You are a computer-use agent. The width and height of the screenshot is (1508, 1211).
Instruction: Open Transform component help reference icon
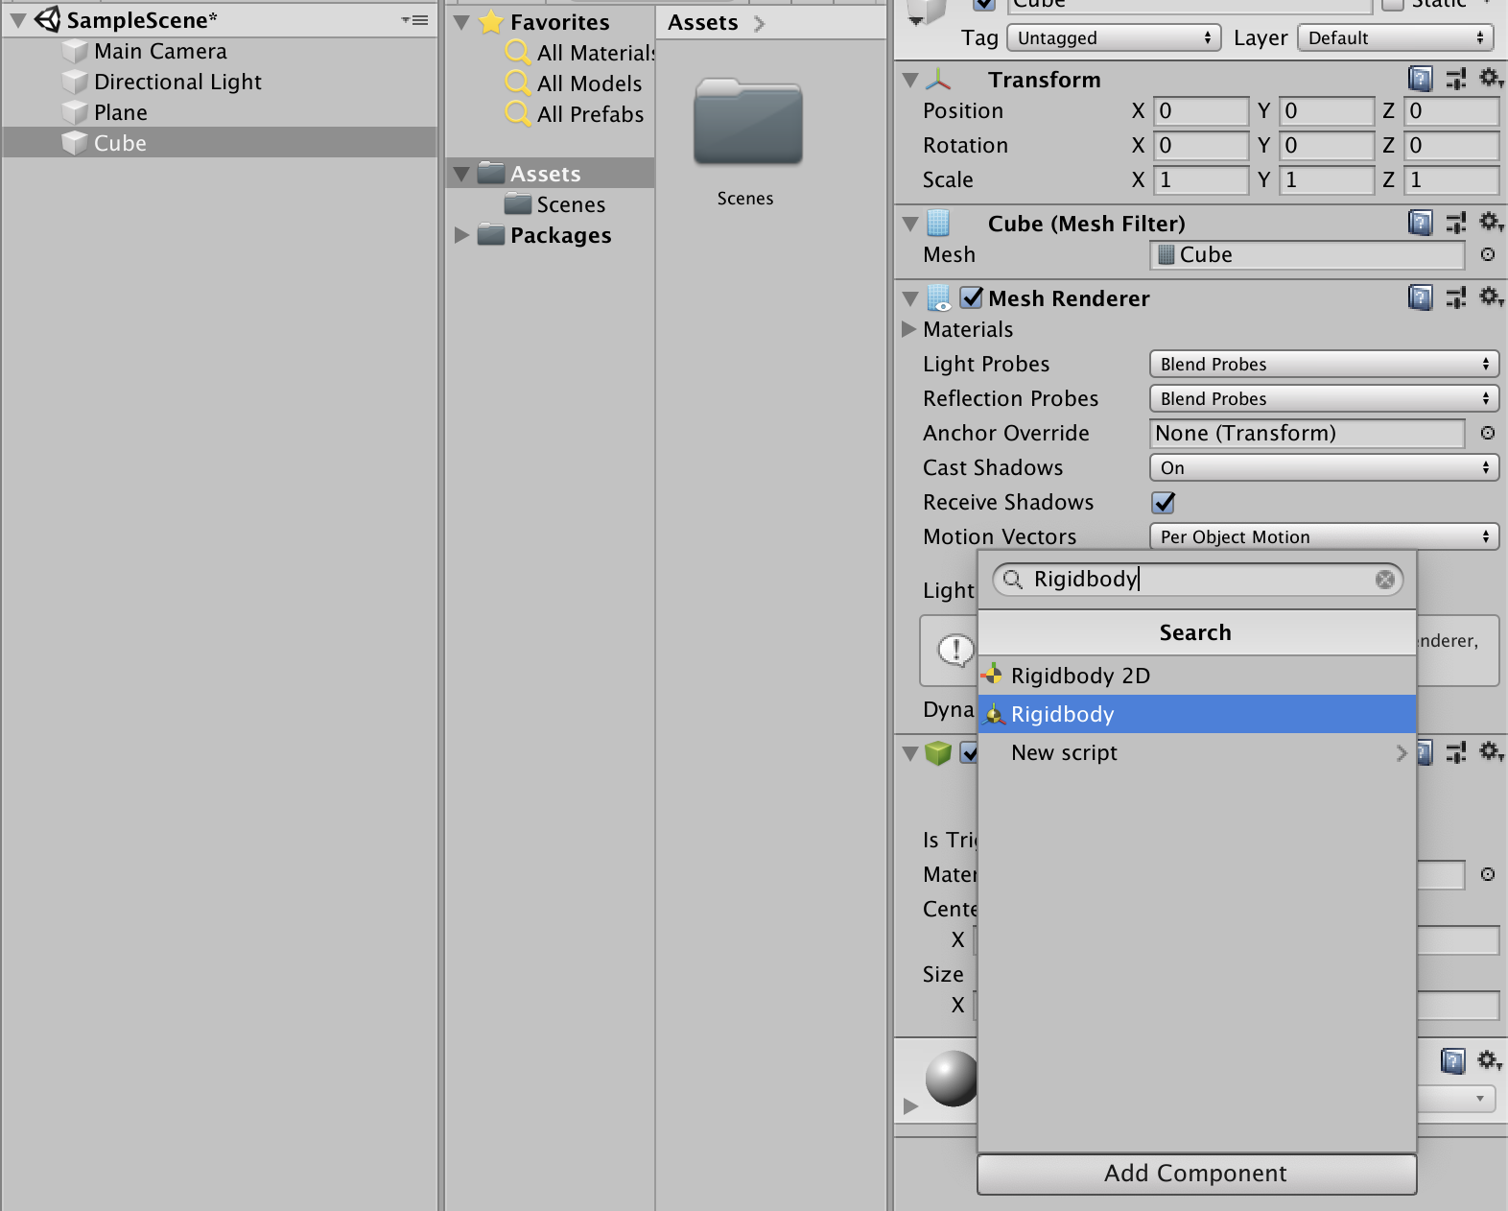click(x=1420, y=79)
